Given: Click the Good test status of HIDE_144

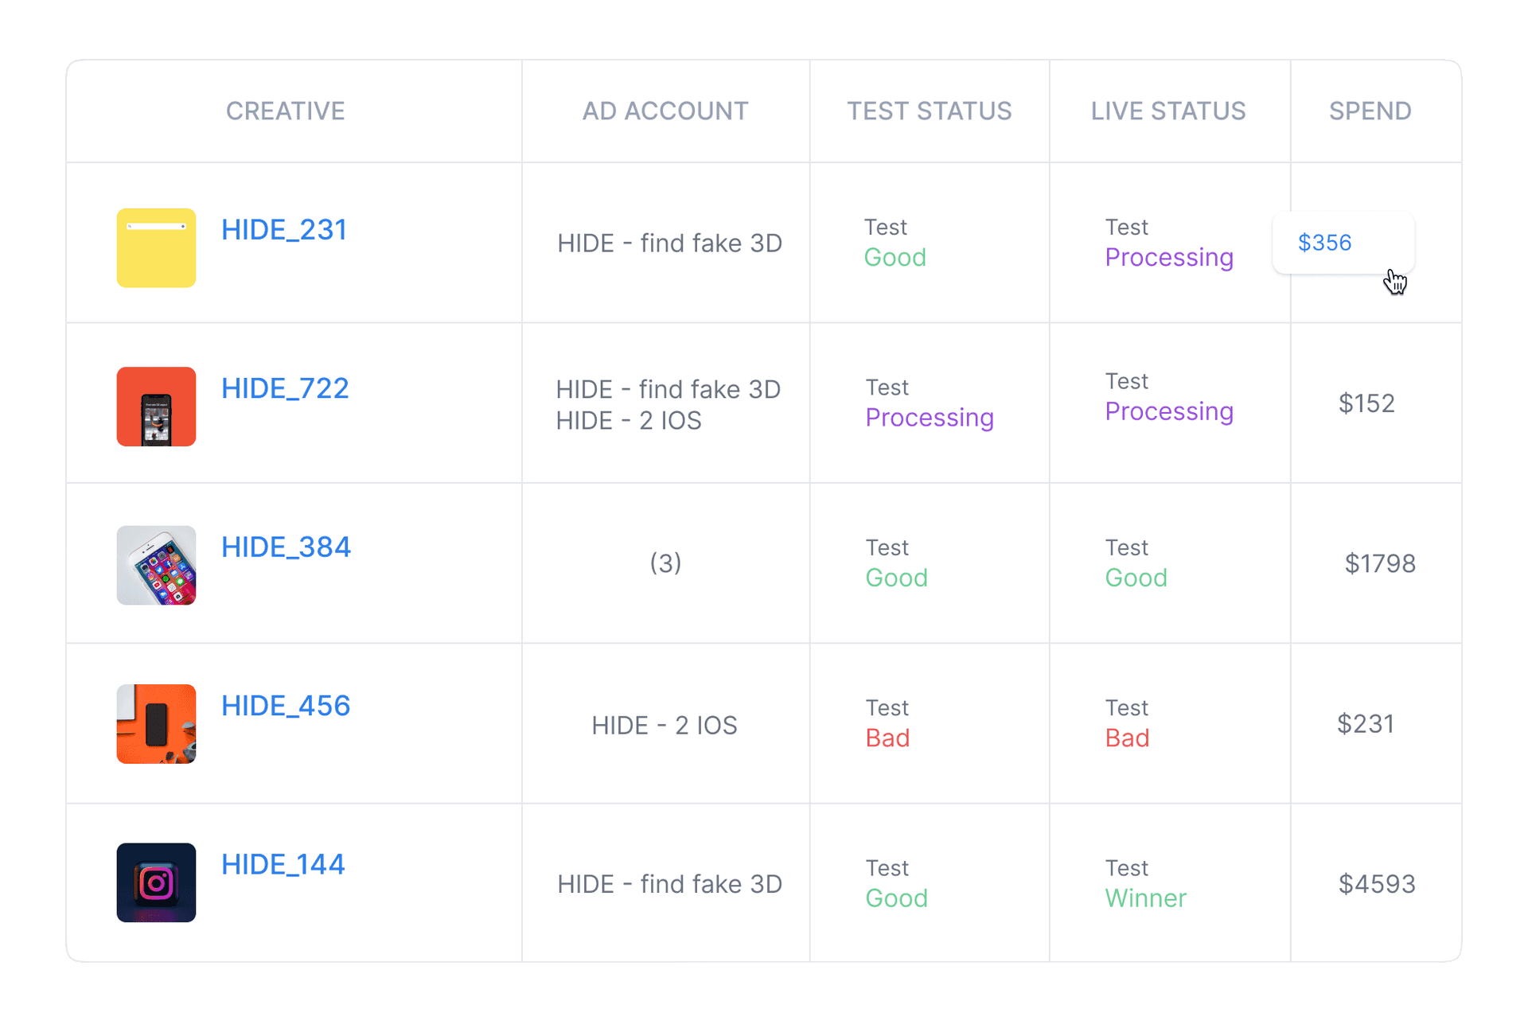Looking at the screenshot, I should [x=897, y=898].
